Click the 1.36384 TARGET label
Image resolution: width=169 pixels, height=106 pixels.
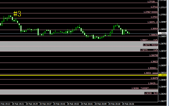click(x=145, y=88)
